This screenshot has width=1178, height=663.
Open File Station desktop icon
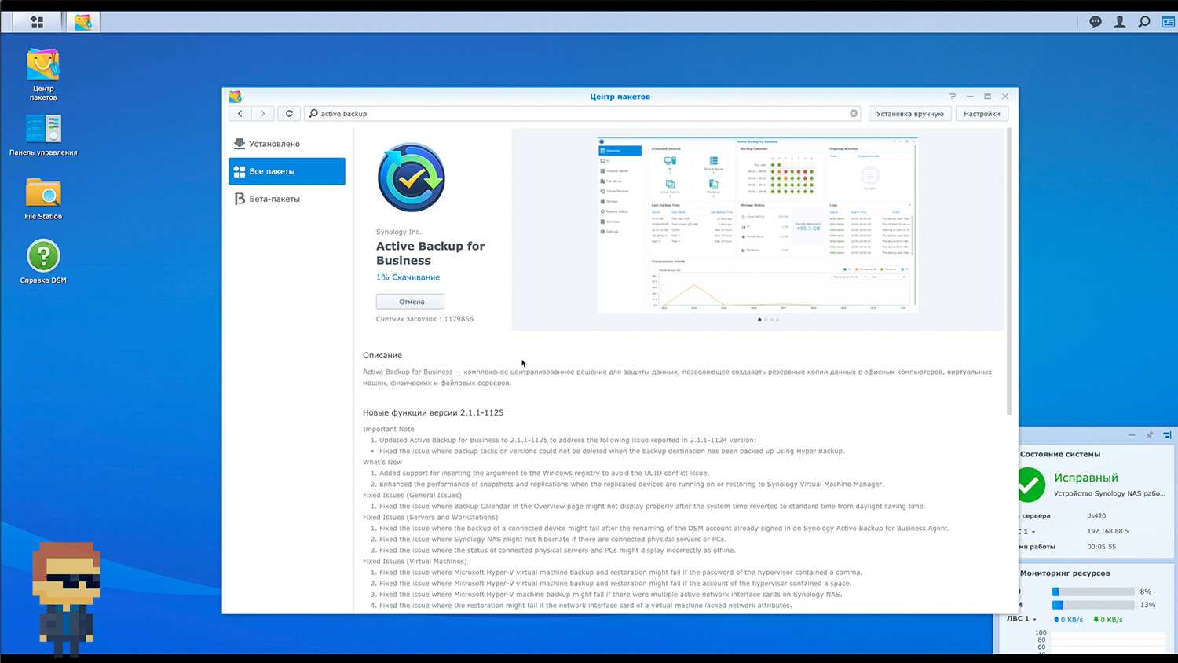[43, 198]
